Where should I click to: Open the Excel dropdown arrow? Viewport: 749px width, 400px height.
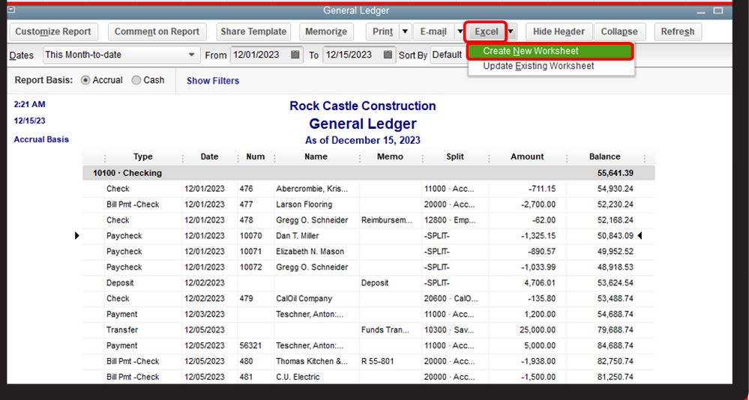(x=511, y=31)
